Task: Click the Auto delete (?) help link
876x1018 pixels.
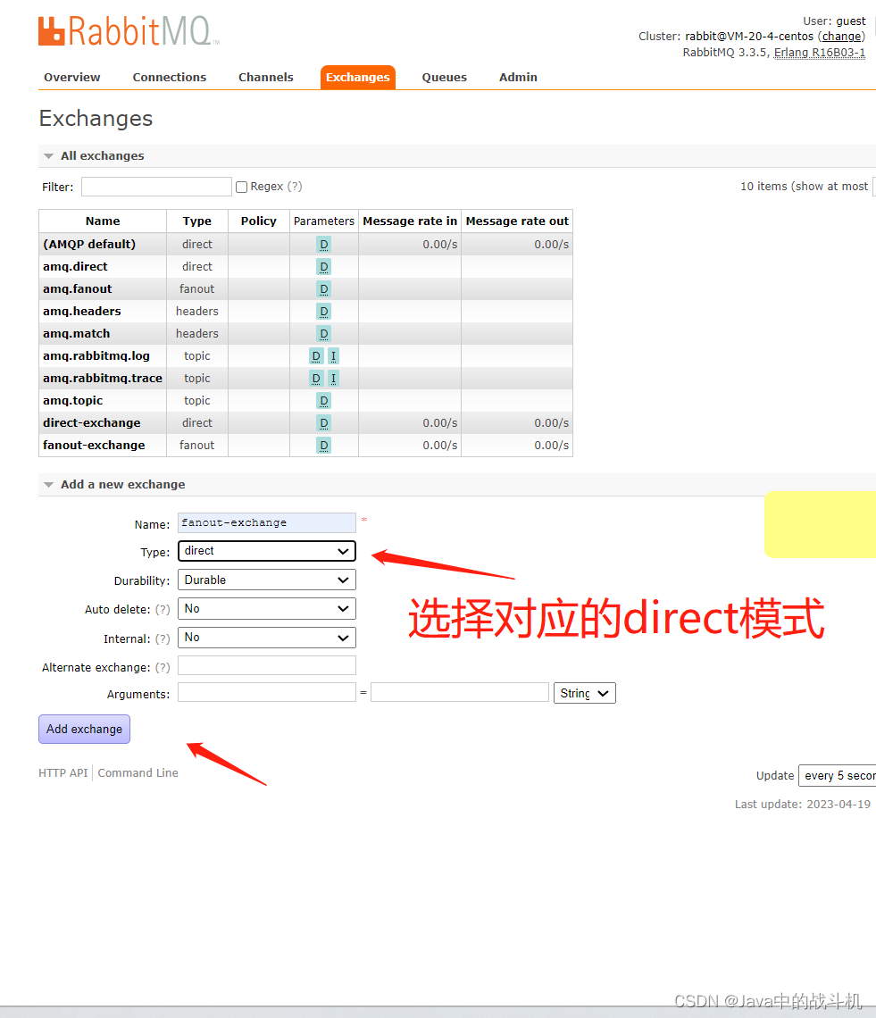Action: click(163, 610)
